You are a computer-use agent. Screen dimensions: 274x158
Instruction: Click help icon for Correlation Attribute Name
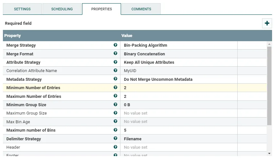(116, 70)
